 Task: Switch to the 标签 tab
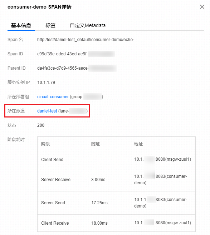point(50,25)
